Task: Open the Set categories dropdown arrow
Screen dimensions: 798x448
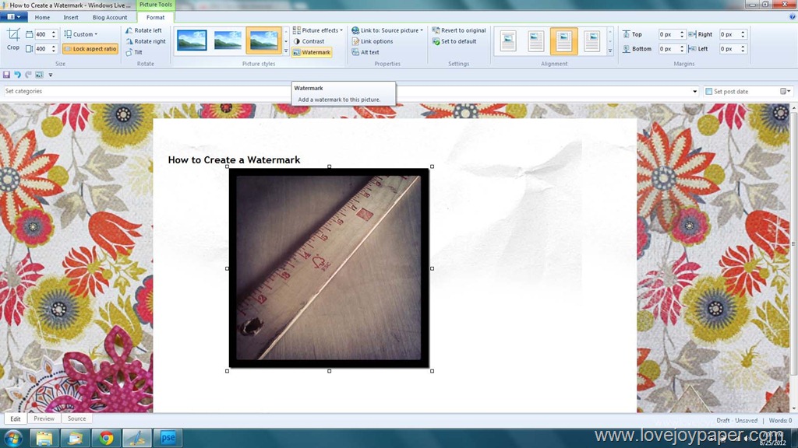Action: point(694,92)
